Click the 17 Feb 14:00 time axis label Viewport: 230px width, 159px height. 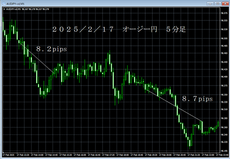click(x=37, y=155)
